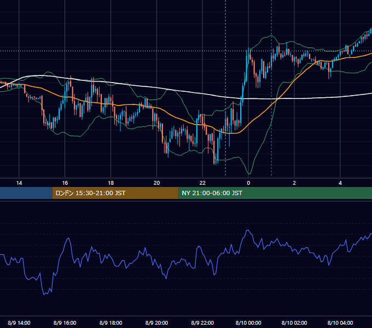Click the blue session bar before London
The height and width of the screenshot is (328, 372).
26,193
